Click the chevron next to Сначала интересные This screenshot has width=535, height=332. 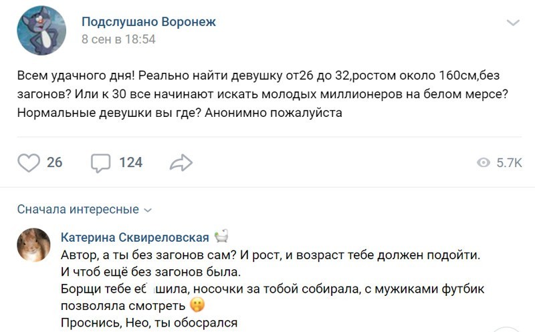pos(148,210)
